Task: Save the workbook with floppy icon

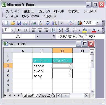Action: [19, 23]
